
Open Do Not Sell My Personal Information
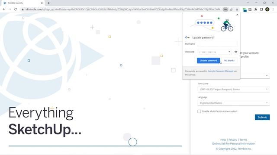tap(234, 143)
